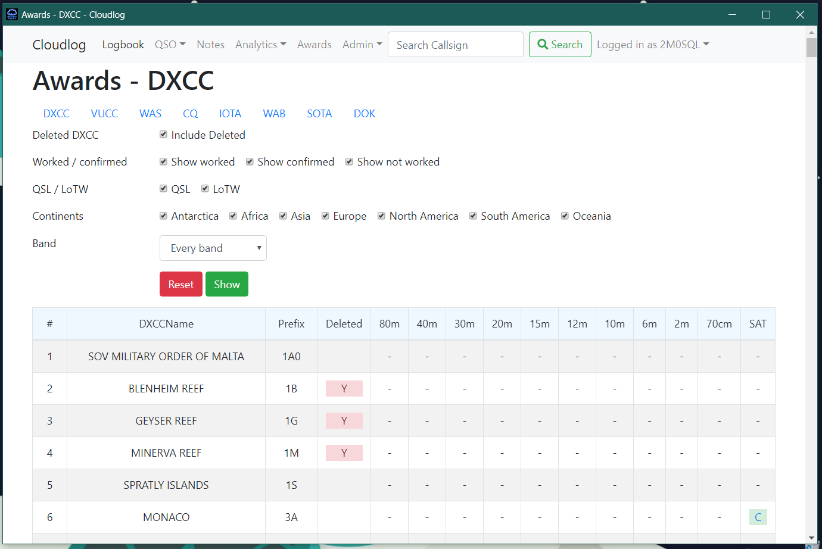Open the Every band dropdown
Image resolution: width=822 pixels, height=549 pixels.
213,248
